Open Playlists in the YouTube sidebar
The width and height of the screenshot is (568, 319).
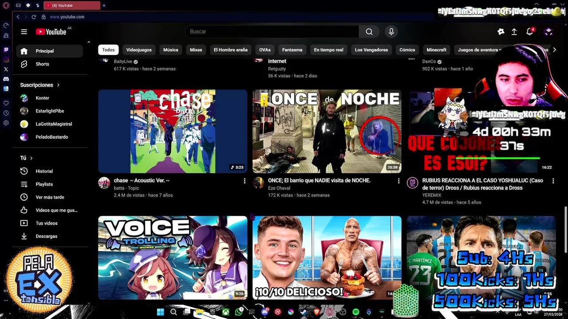[49, 184]
